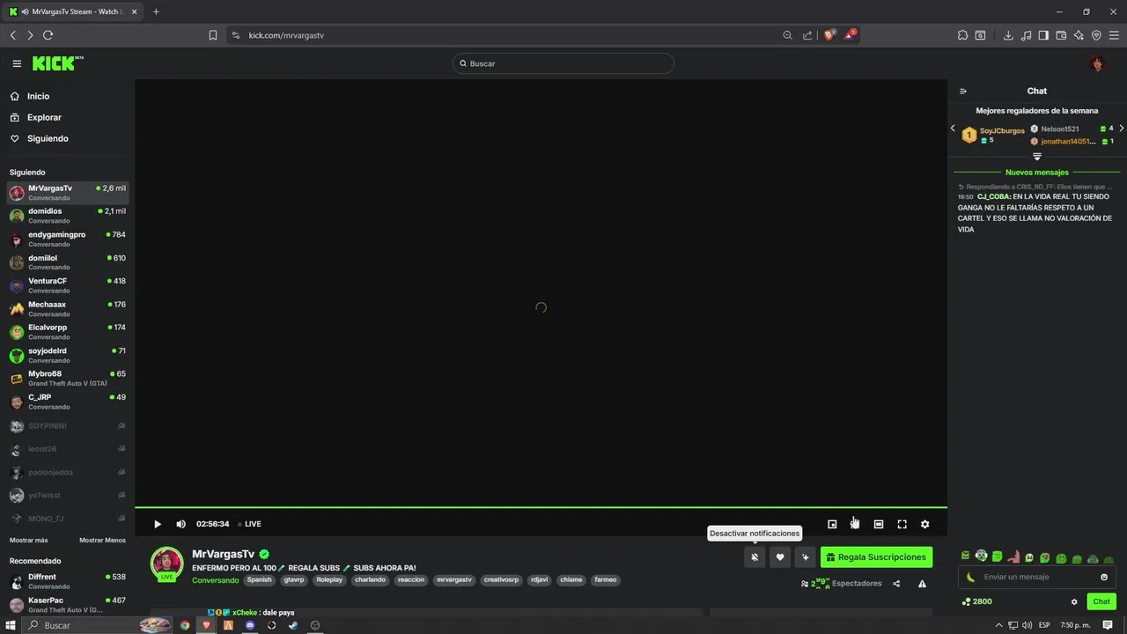Open the 2800 channel points balance
The height and width of the screenshot is (634, 1127).
tap(977, 601)
